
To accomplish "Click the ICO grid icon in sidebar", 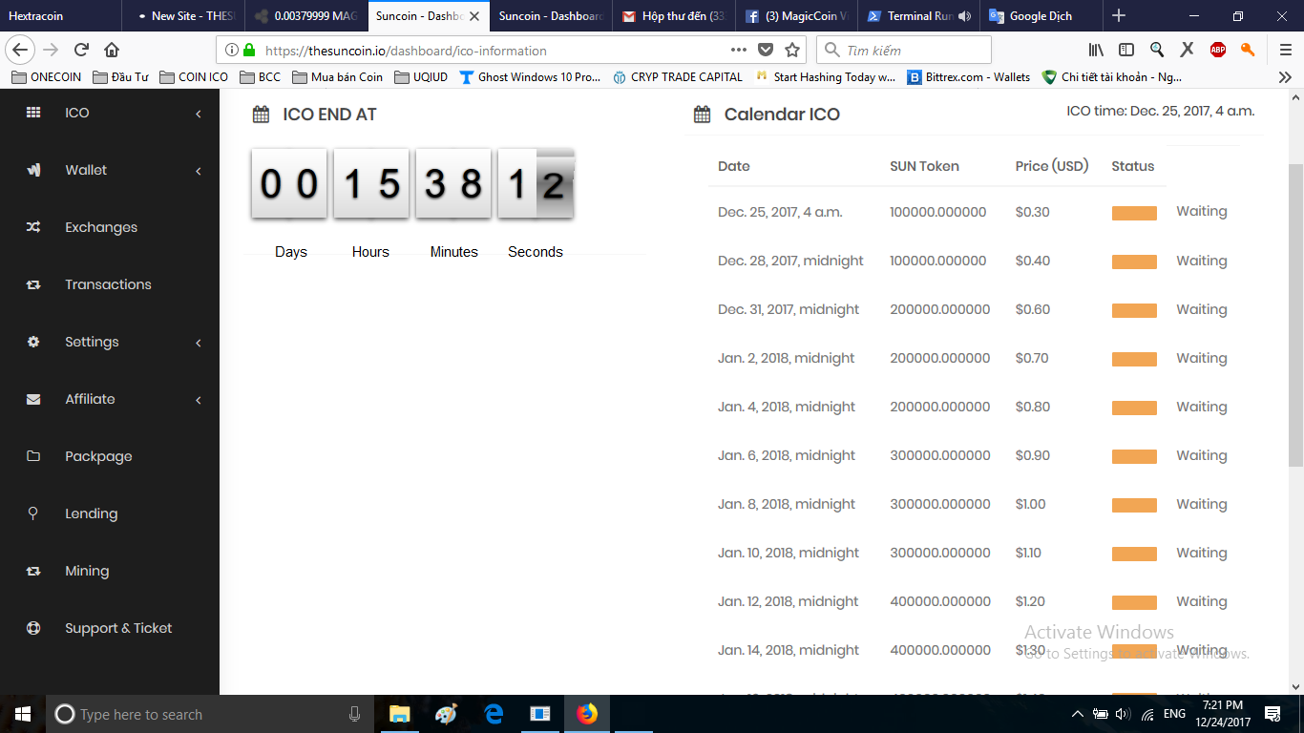I will tap(33, 113).
